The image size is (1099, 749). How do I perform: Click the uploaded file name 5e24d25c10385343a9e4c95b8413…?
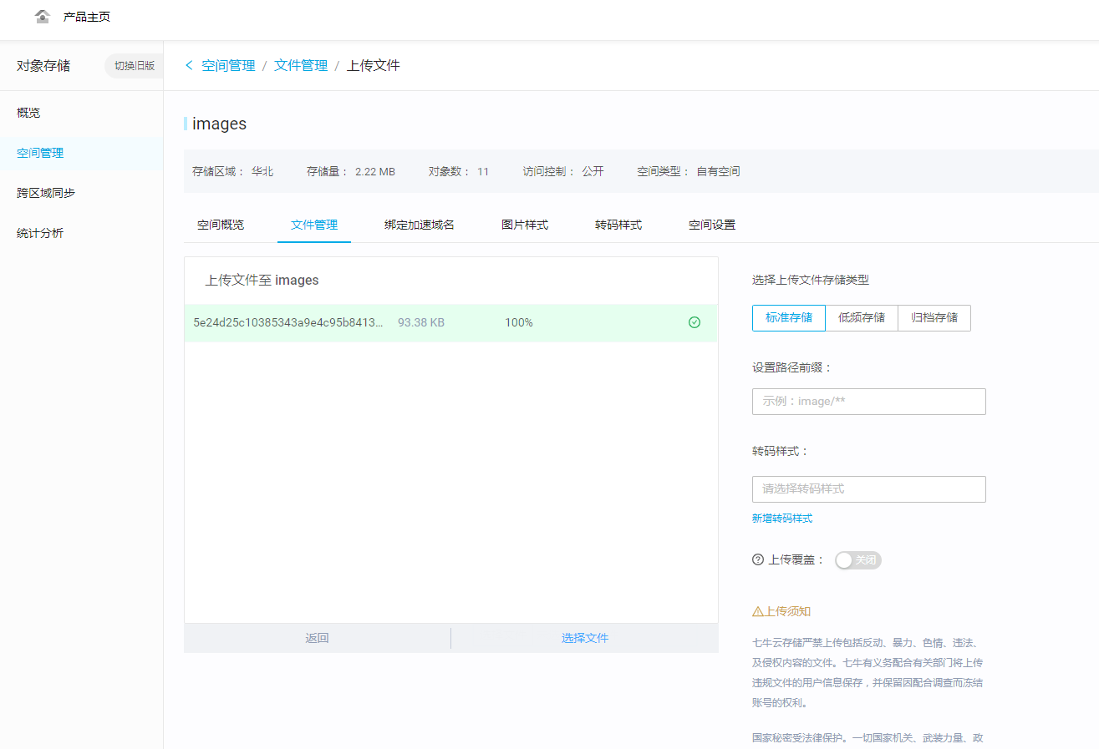288,322
